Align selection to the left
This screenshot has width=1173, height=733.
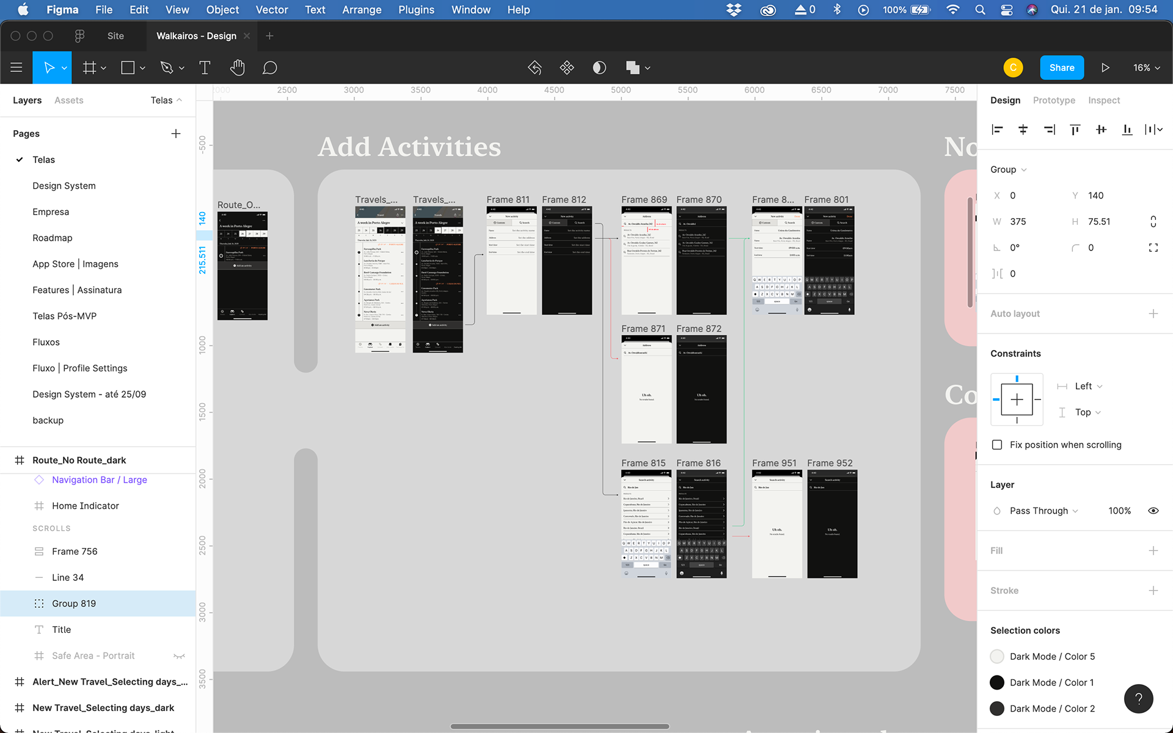[x=997, y=129]
